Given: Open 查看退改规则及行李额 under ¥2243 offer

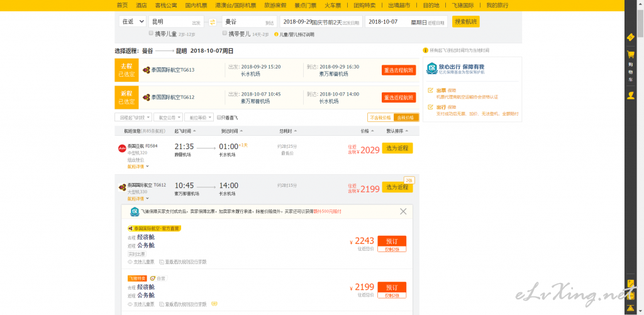Looking at the screenshot, I should coord(186,262).
